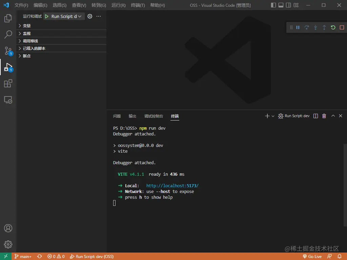Restart the debug session

pyautogui.click(x=333, y=27)
